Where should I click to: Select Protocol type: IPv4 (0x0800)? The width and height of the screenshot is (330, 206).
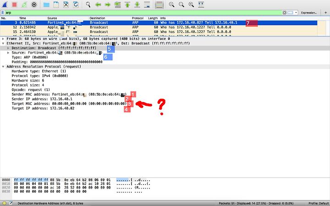click(x=40, y=76)
